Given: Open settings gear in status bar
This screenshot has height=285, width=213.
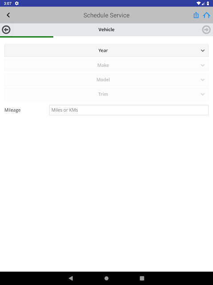Looking at the screenshot, I should pyautogui.click(x=17, y=3).
